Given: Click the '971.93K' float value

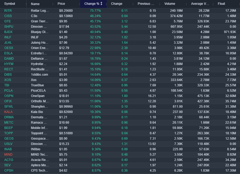Looking at the screenshot, I should (x=230, y=32).
